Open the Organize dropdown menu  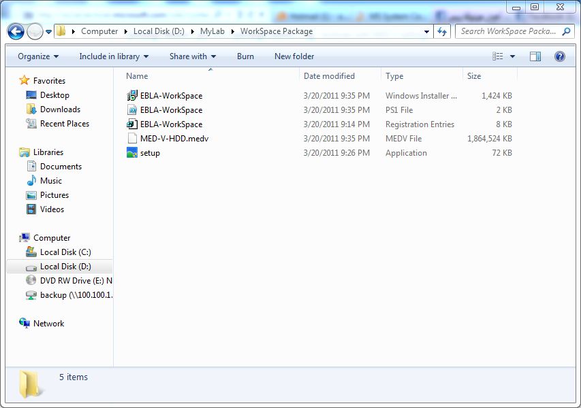click(38, 56)
